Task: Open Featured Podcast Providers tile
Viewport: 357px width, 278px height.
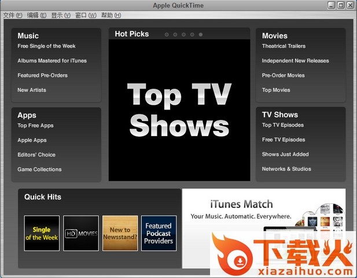Action: coord(159,233)
